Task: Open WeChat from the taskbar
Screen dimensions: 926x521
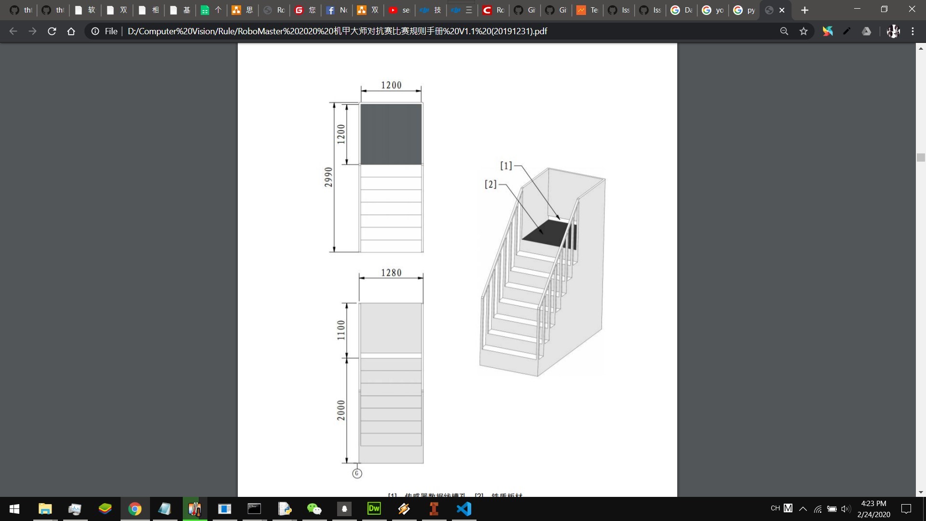Action: pos(314,509)
